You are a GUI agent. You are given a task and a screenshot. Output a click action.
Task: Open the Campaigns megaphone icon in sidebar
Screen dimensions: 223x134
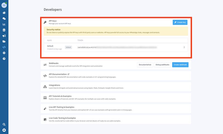4,36
